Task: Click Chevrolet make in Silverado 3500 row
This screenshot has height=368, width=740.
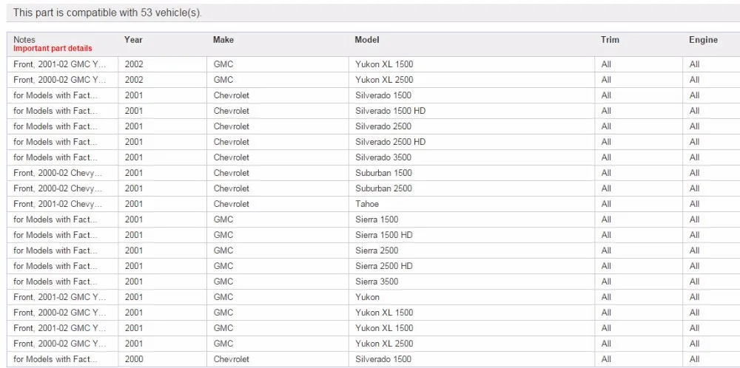Action: point(231,157)
